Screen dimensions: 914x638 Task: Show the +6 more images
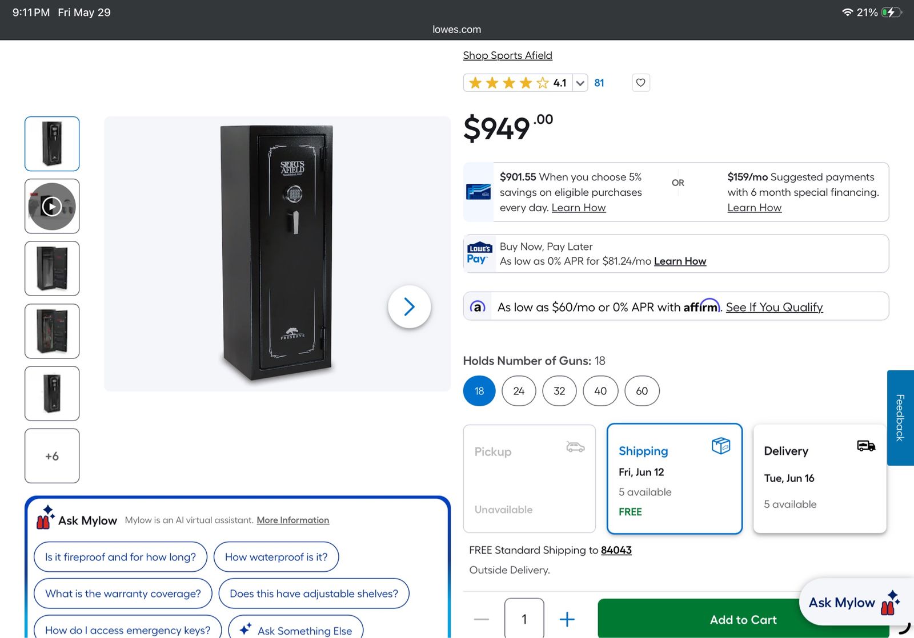pos(52,456)
